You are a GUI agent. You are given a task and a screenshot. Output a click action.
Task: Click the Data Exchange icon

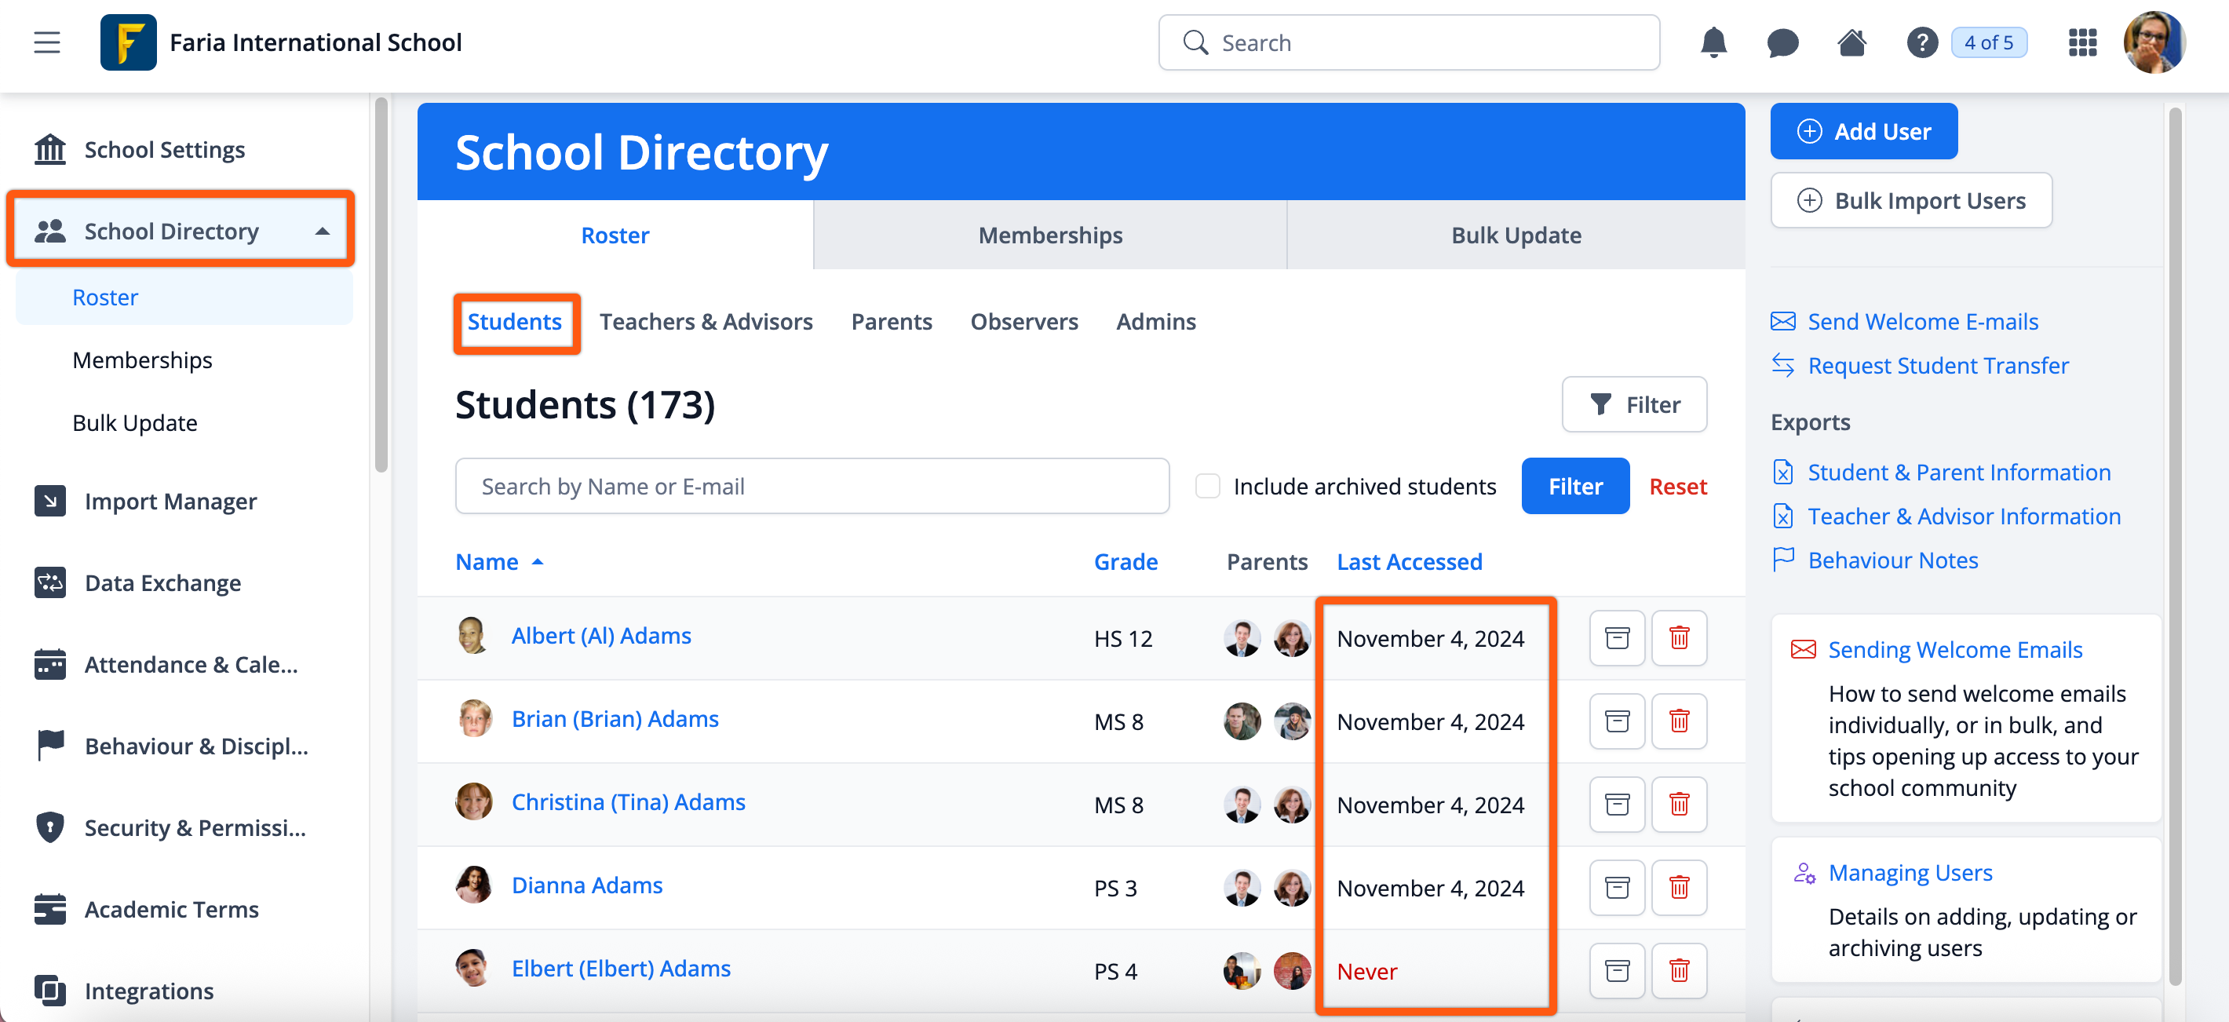point(50,582)
